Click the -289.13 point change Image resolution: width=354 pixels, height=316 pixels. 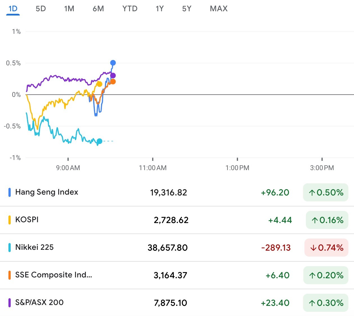[x=276, y=248]
